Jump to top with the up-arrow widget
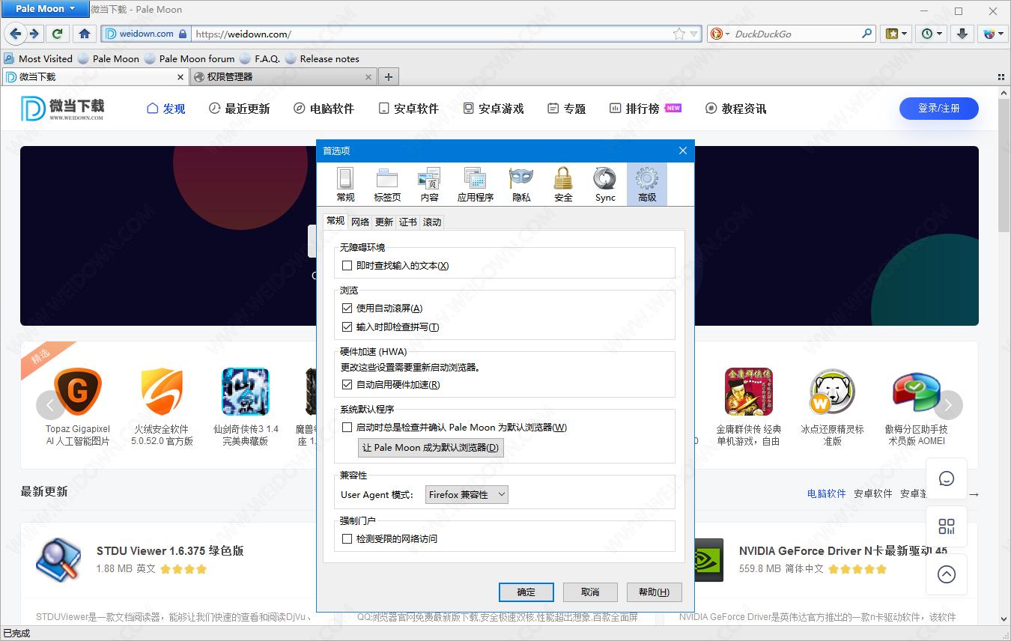Image resolution: width=1011 pixels, height=641 pixels. (947, 574)
